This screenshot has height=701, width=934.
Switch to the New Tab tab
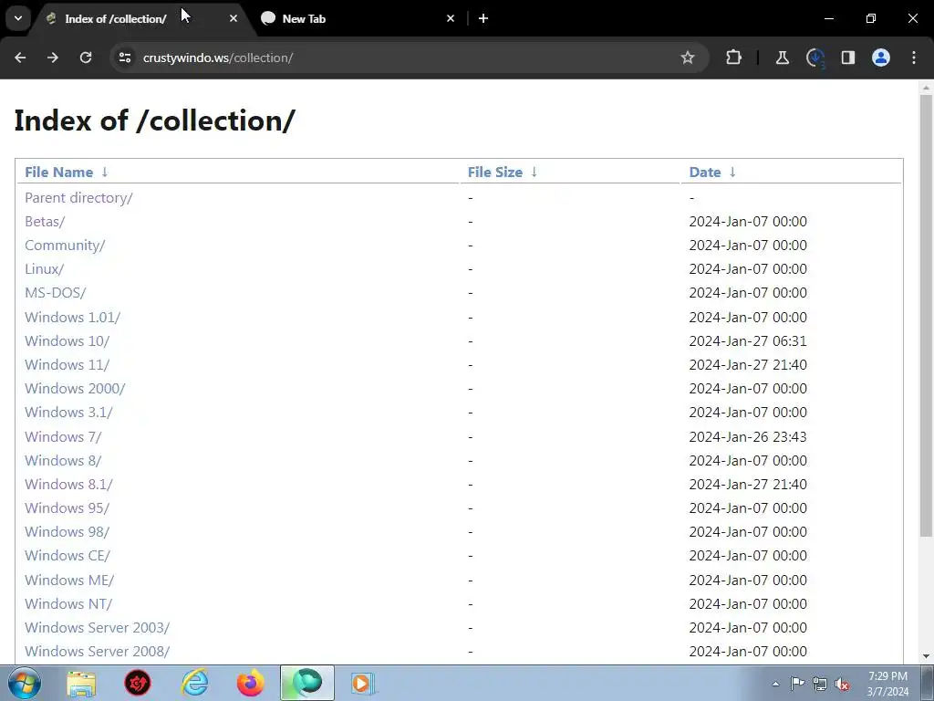(358, 18)
